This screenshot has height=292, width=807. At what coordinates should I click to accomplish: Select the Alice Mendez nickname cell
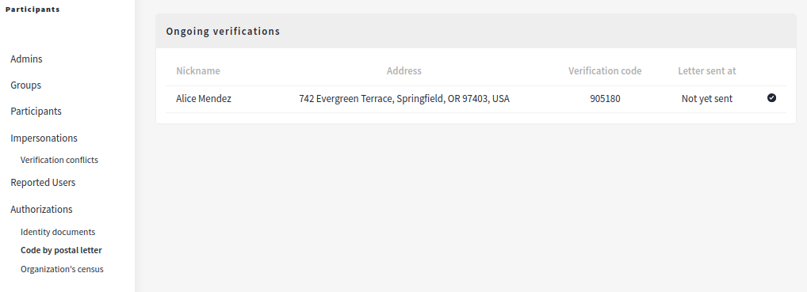coord(204,99)
